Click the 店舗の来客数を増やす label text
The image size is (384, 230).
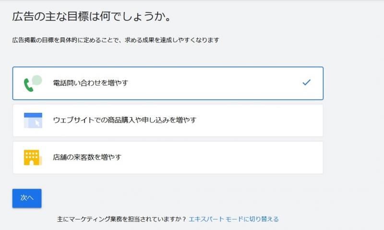[87, 157]
